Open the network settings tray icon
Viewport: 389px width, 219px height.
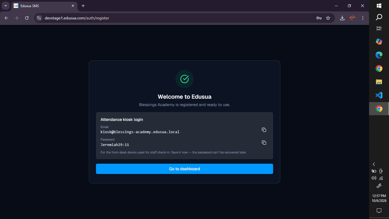381,178
